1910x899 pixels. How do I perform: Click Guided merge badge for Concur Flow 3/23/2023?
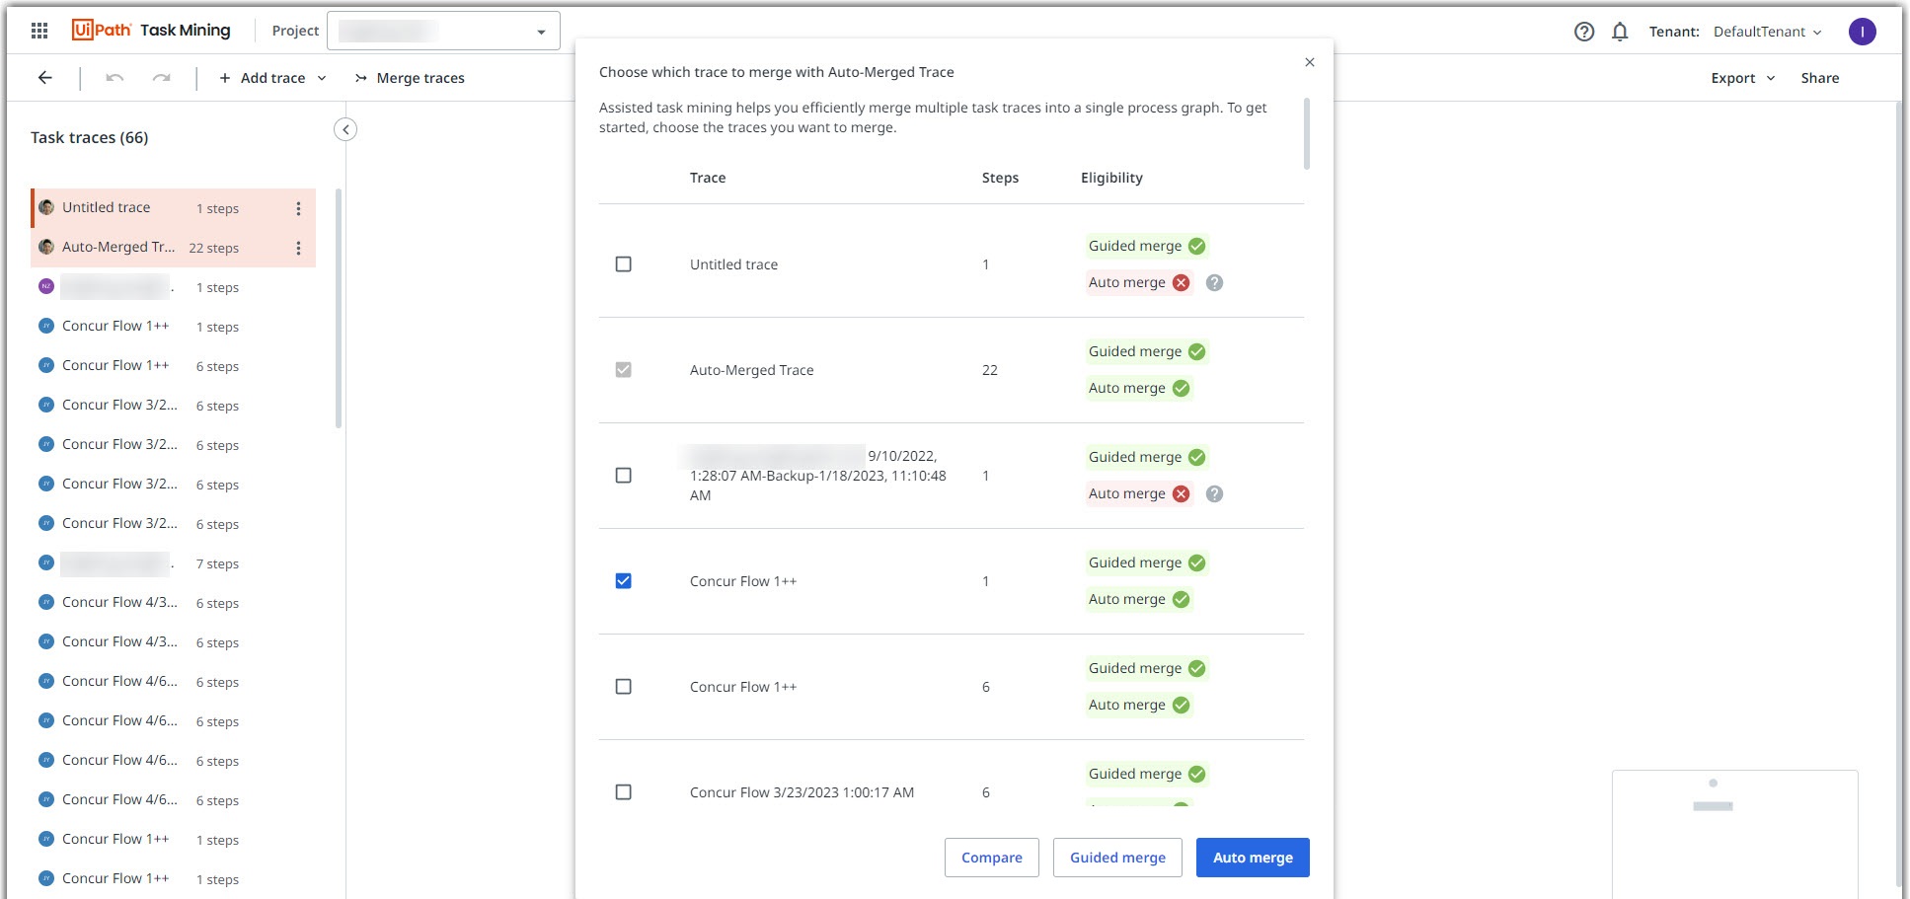coord(1147,774)
